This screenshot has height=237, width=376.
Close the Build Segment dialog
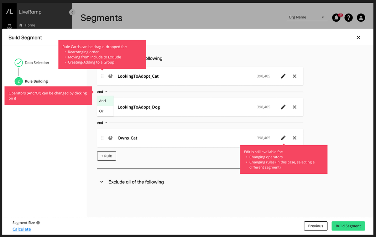[358, 38]
